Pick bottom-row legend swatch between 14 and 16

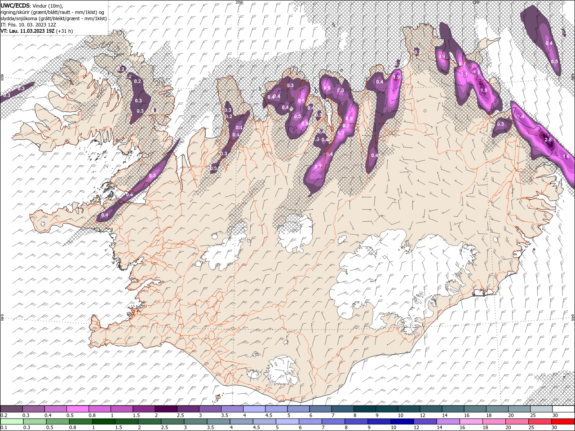(448, 422)
